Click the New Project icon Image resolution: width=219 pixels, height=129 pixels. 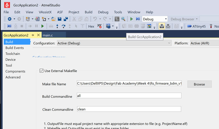[x=28, y=19]
